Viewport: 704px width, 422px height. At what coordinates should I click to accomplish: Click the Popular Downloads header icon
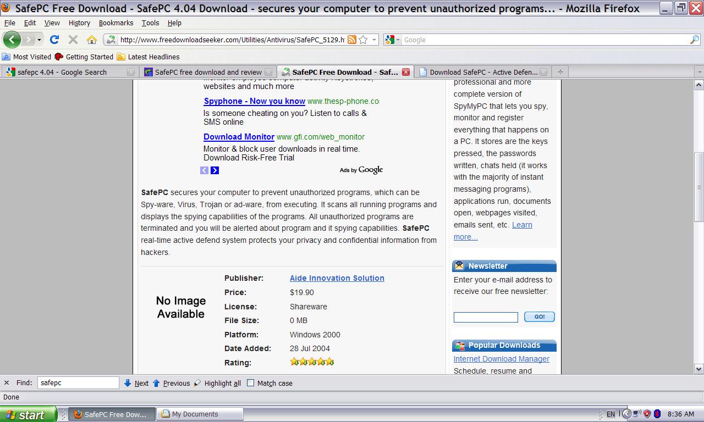459,346
